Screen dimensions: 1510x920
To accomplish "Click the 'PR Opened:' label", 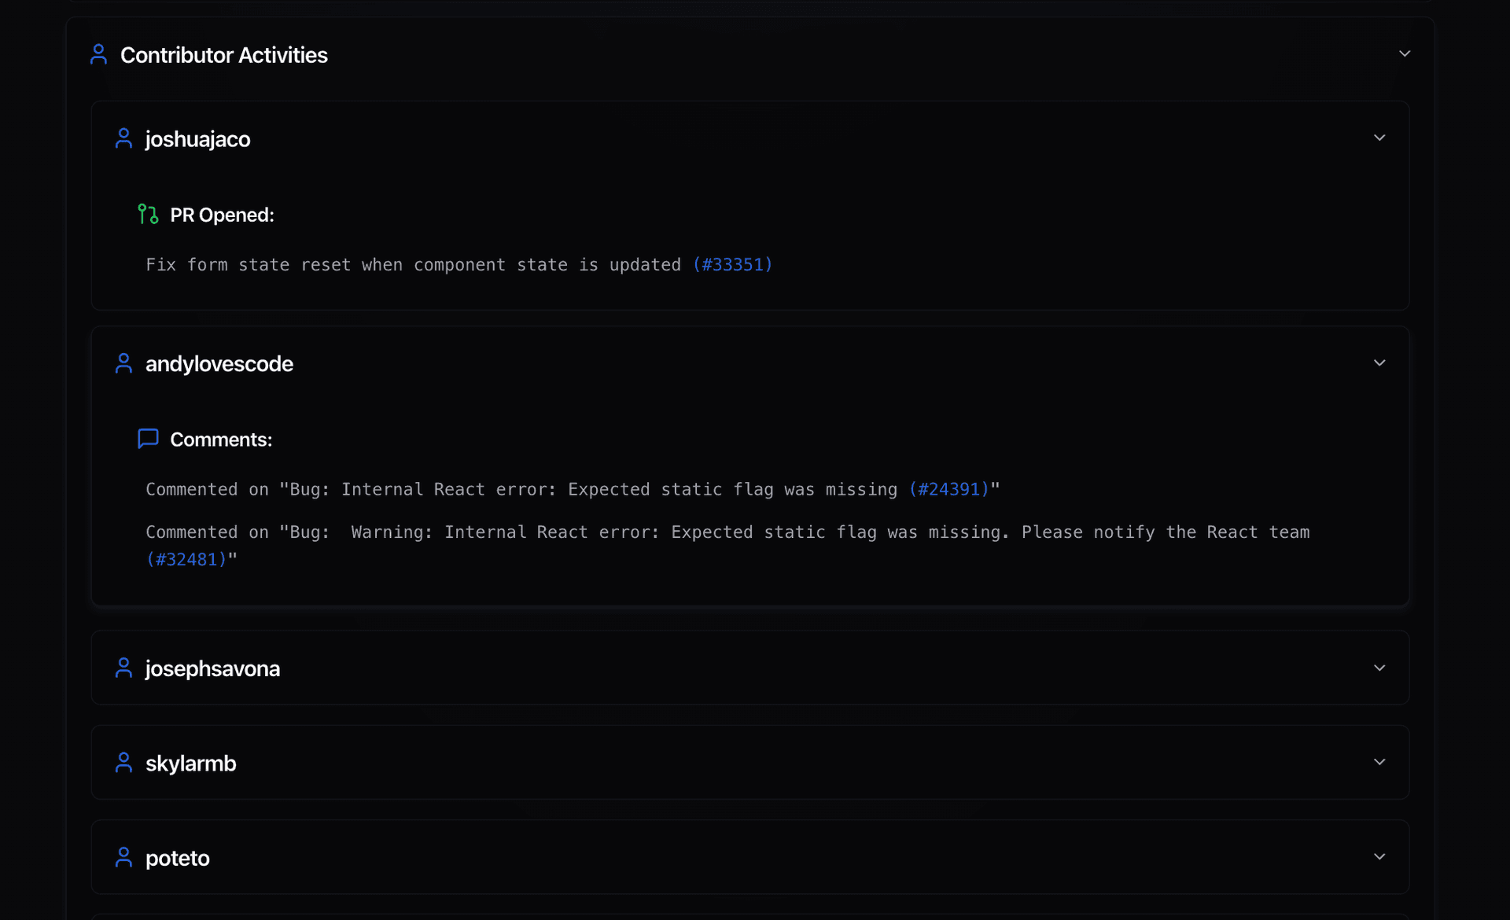I will (x=223, y=215).
